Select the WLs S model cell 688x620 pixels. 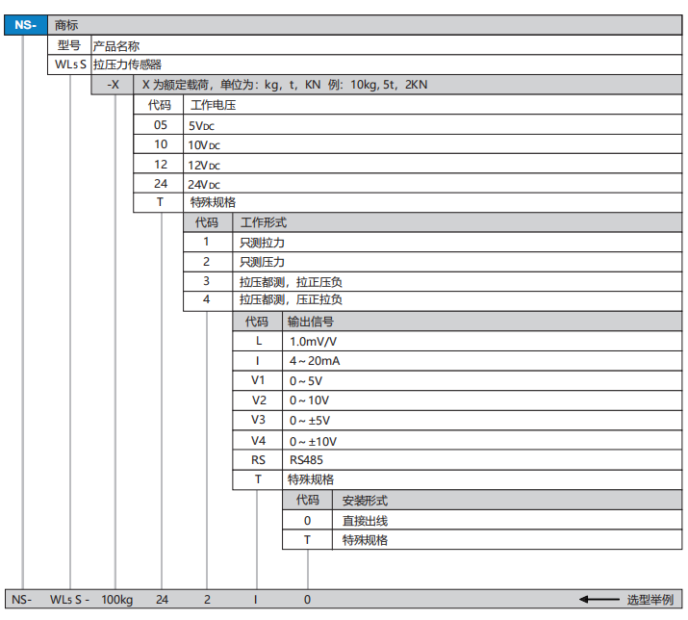70,65
